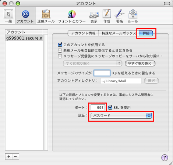Toggle the SSL を使用 checkbox
Viewport: 173px width, 165px height.
click(x=110, y=107)
